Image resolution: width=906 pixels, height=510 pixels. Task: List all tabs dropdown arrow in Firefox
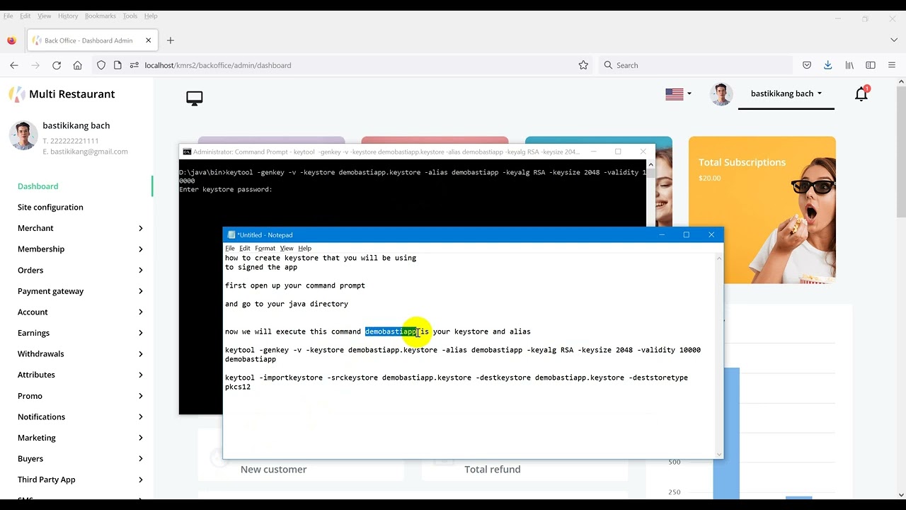click(894, 40)
